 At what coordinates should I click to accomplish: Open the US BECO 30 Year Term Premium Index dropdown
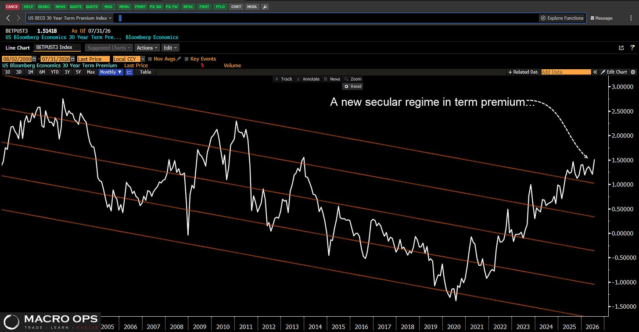pyautogui.click(x=69, y=18)
